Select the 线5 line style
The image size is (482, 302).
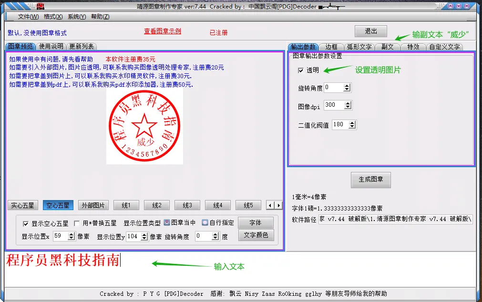pyautogui.click(x=248, y=205)
